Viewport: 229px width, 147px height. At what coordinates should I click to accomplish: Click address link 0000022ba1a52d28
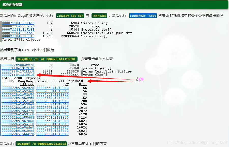pos(18,88)
